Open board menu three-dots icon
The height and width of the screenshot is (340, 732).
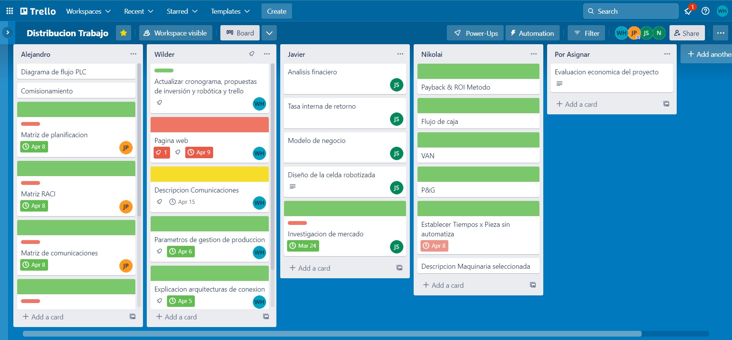[720, 33]
